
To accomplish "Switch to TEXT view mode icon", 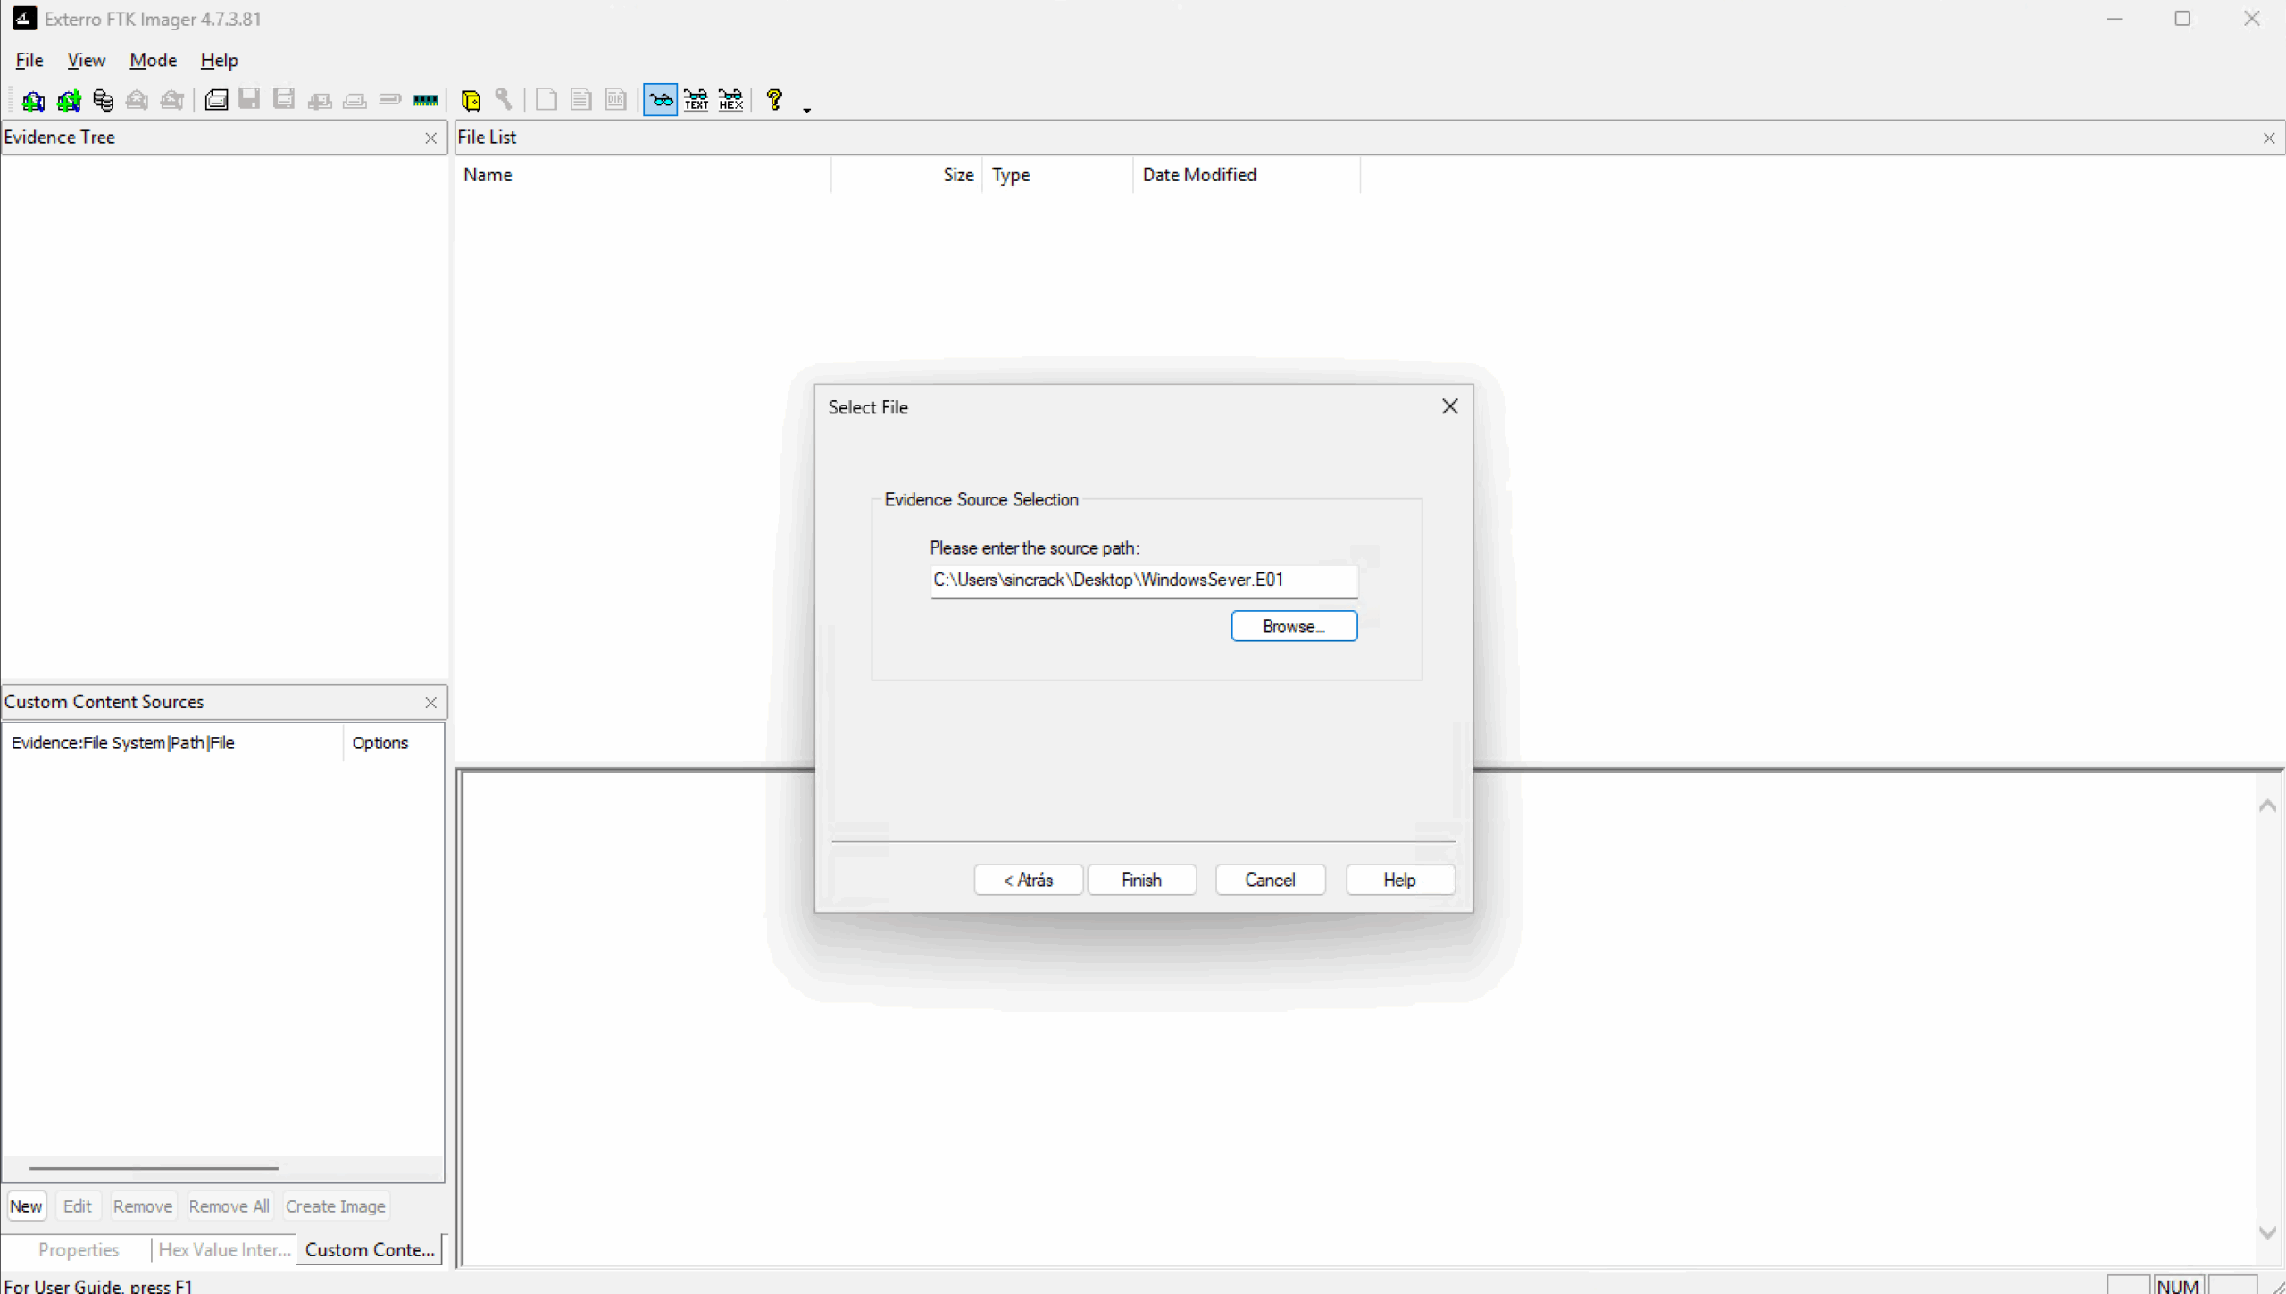I will coord(697,99).
